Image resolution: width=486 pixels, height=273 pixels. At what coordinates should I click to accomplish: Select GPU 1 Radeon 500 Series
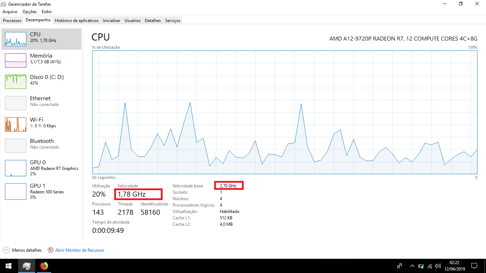[42, 192]
